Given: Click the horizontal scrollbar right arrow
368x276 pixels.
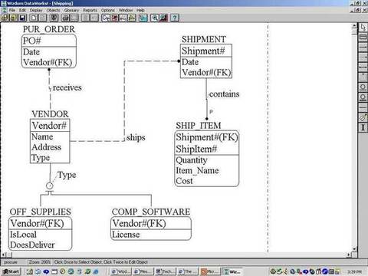Looking at the screenshot, I should (x=349, y=255).
